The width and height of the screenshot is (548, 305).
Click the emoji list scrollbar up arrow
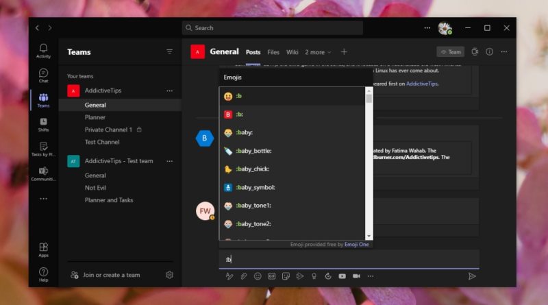click(369, 90)
